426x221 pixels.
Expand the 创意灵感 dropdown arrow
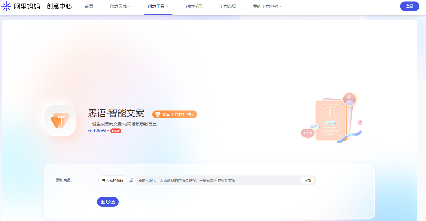pos(129,6)
